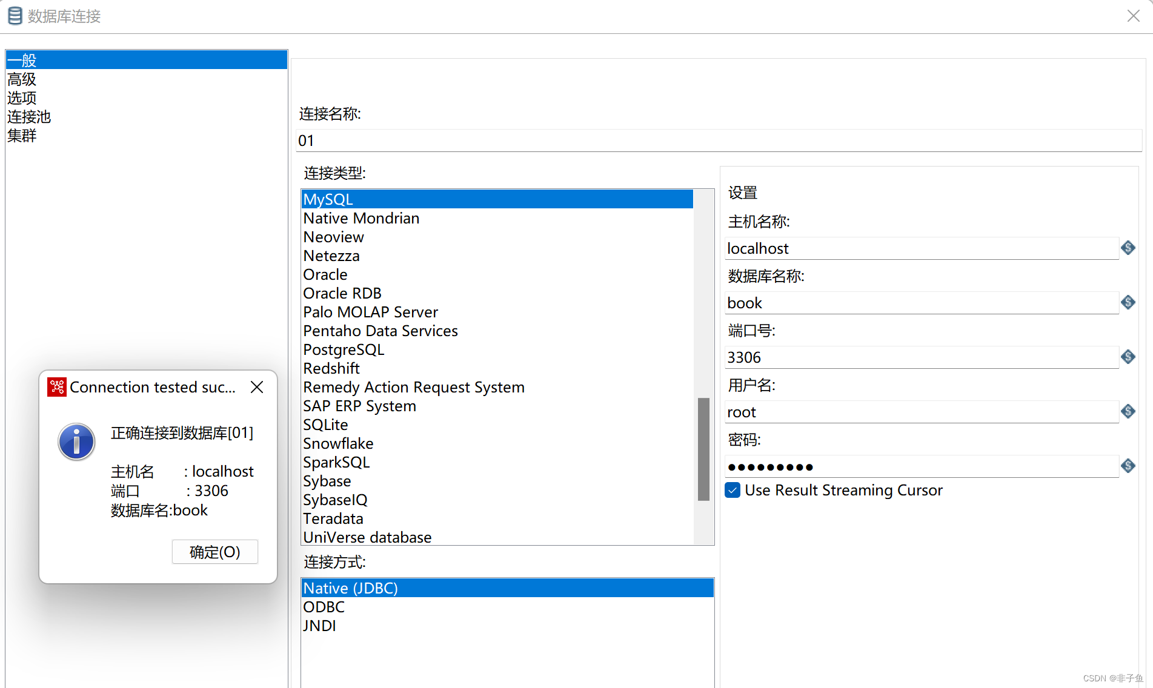
Task: Click the Kettle icon in popup title bar
Action: [x=56, y=387]
